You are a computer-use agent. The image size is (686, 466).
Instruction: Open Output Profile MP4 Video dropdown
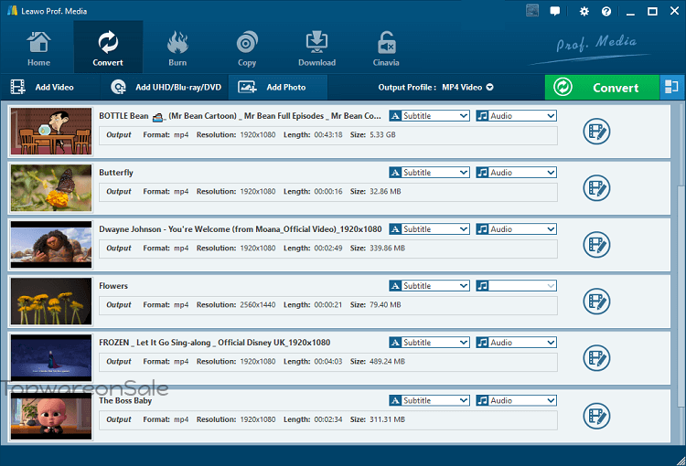[435, 88]
